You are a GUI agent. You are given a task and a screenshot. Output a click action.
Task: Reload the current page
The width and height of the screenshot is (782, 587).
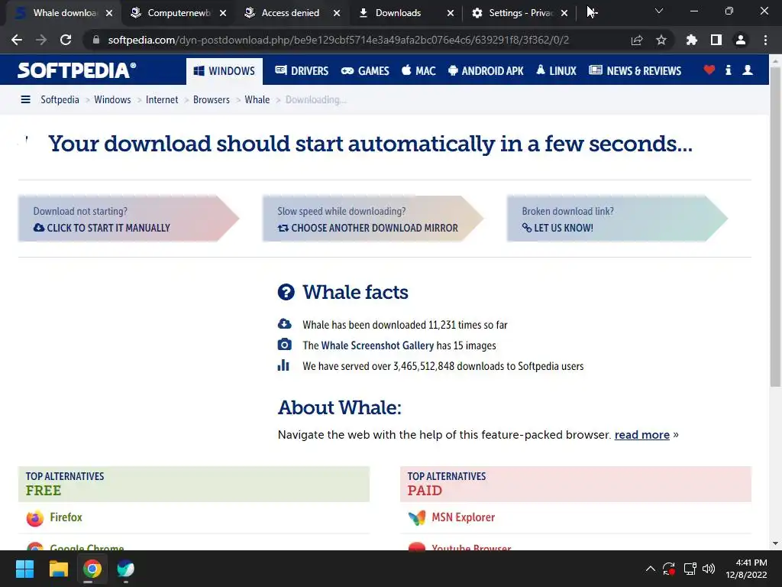(x=66, y=40)
